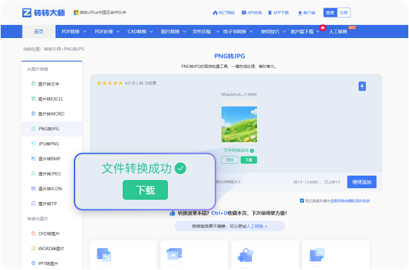Click the 预览 button under the thumbnail
409x270 pixels.
[230, 160]
